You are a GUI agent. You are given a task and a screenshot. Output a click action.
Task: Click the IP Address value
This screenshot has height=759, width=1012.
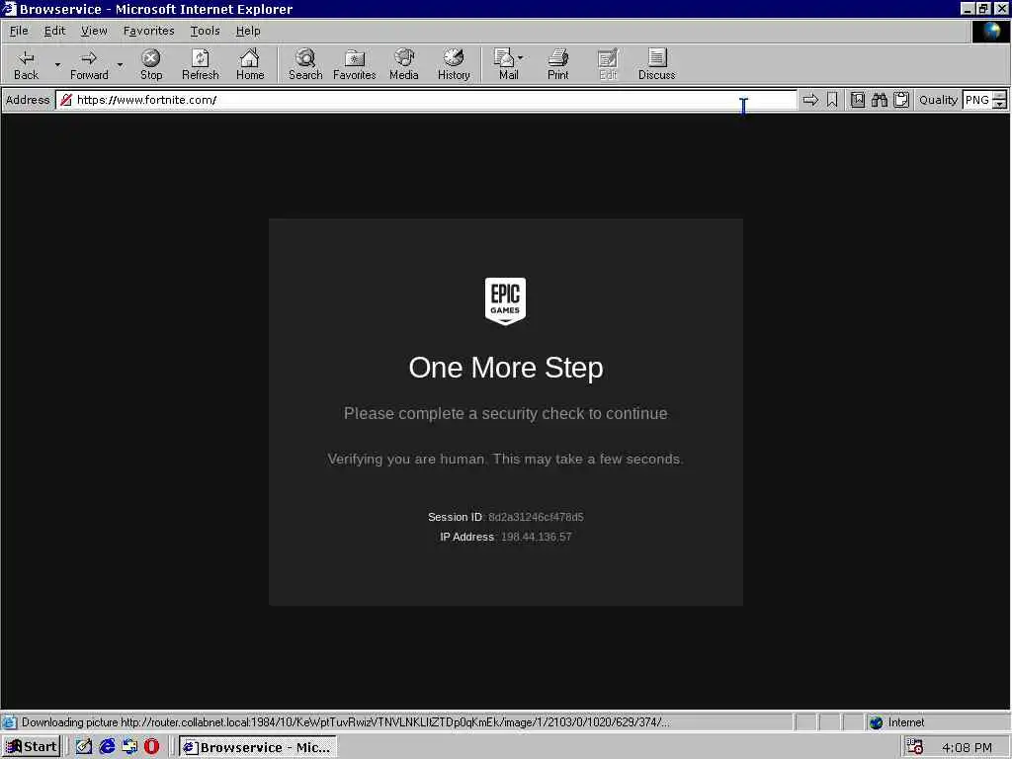click(x=537, y=537)
